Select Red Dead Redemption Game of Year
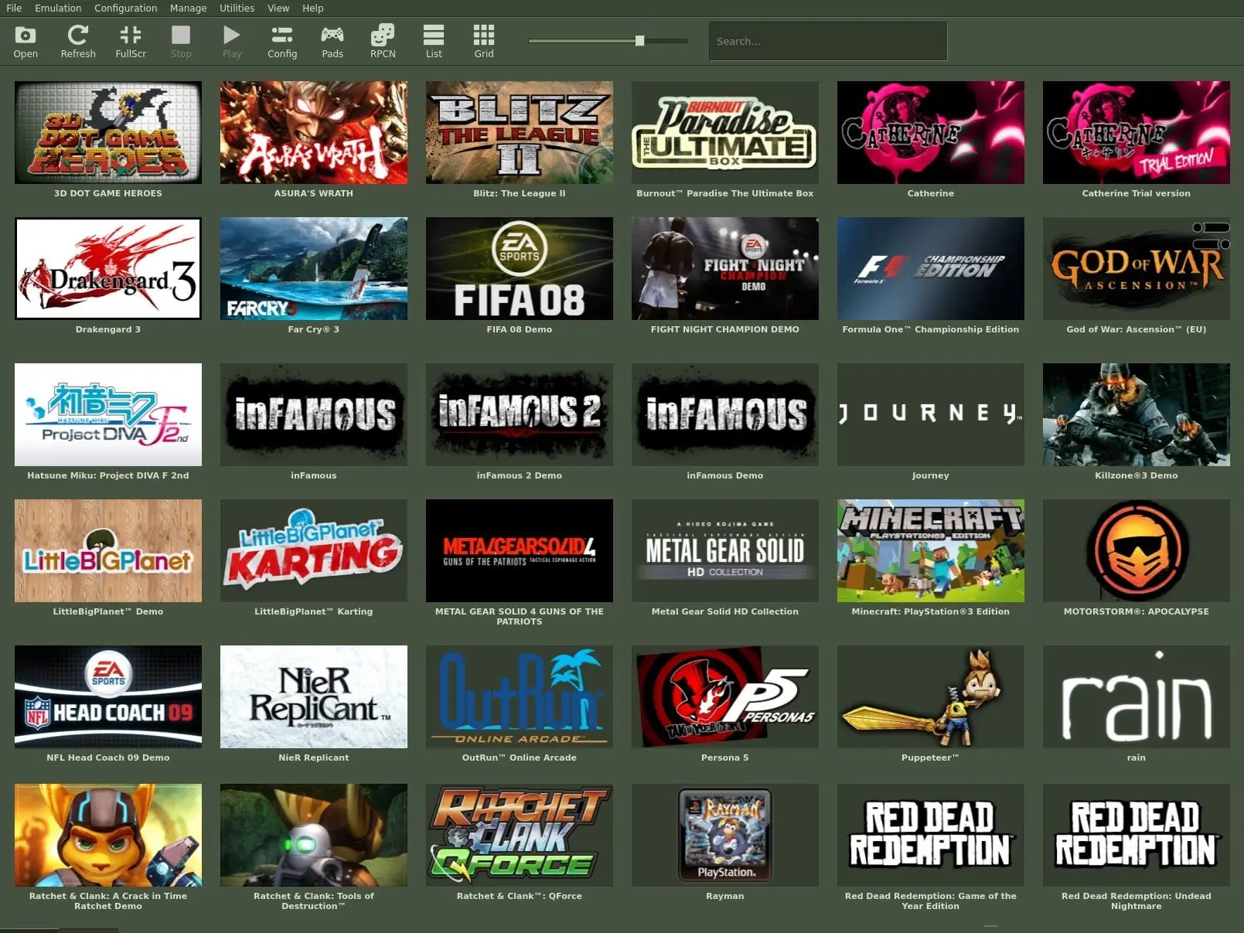This screenshot has width=1244, height=933. 931,835
